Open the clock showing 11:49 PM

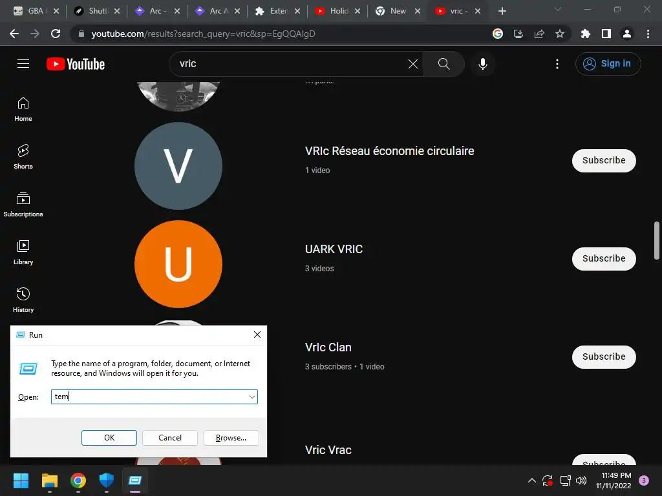tap(614, 480)
